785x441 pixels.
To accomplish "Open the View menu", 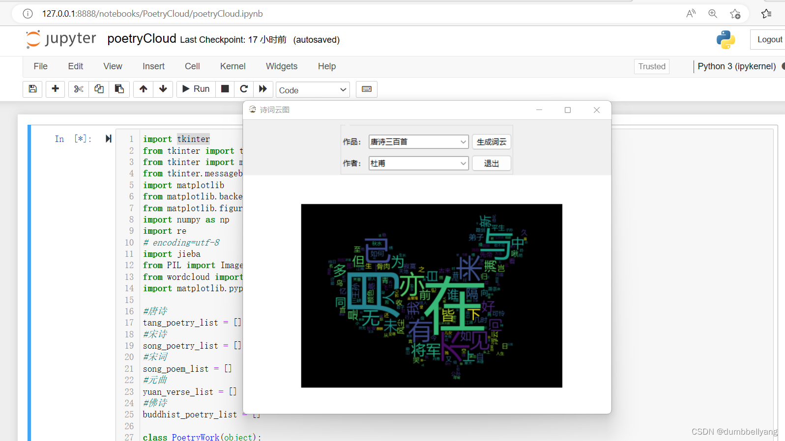I will pos(113,66).
